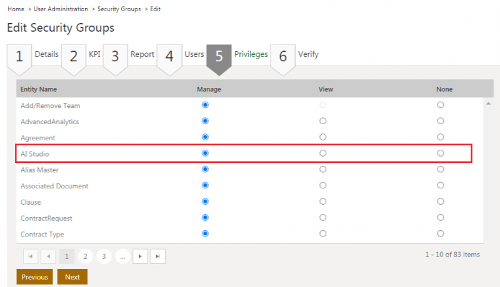The width and height of the screenshot is (500, 287).
Task: Click the Next button
Action: pos(72,276)
